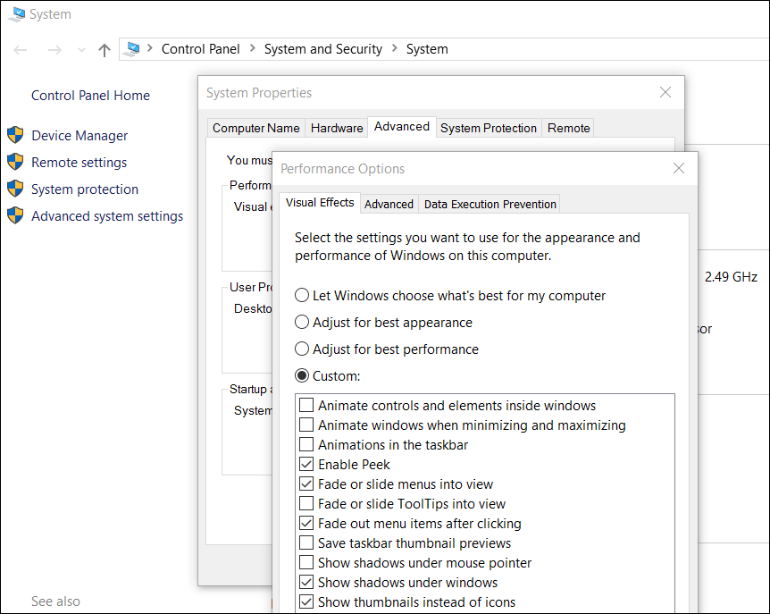Select Advanced tab in System Properties
This screenshot has width=770, height=614.
pos(402,126)
